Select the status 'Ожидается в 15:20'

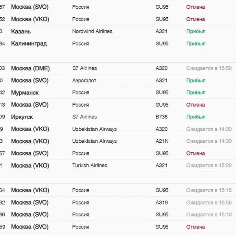(x=209, y=166)
